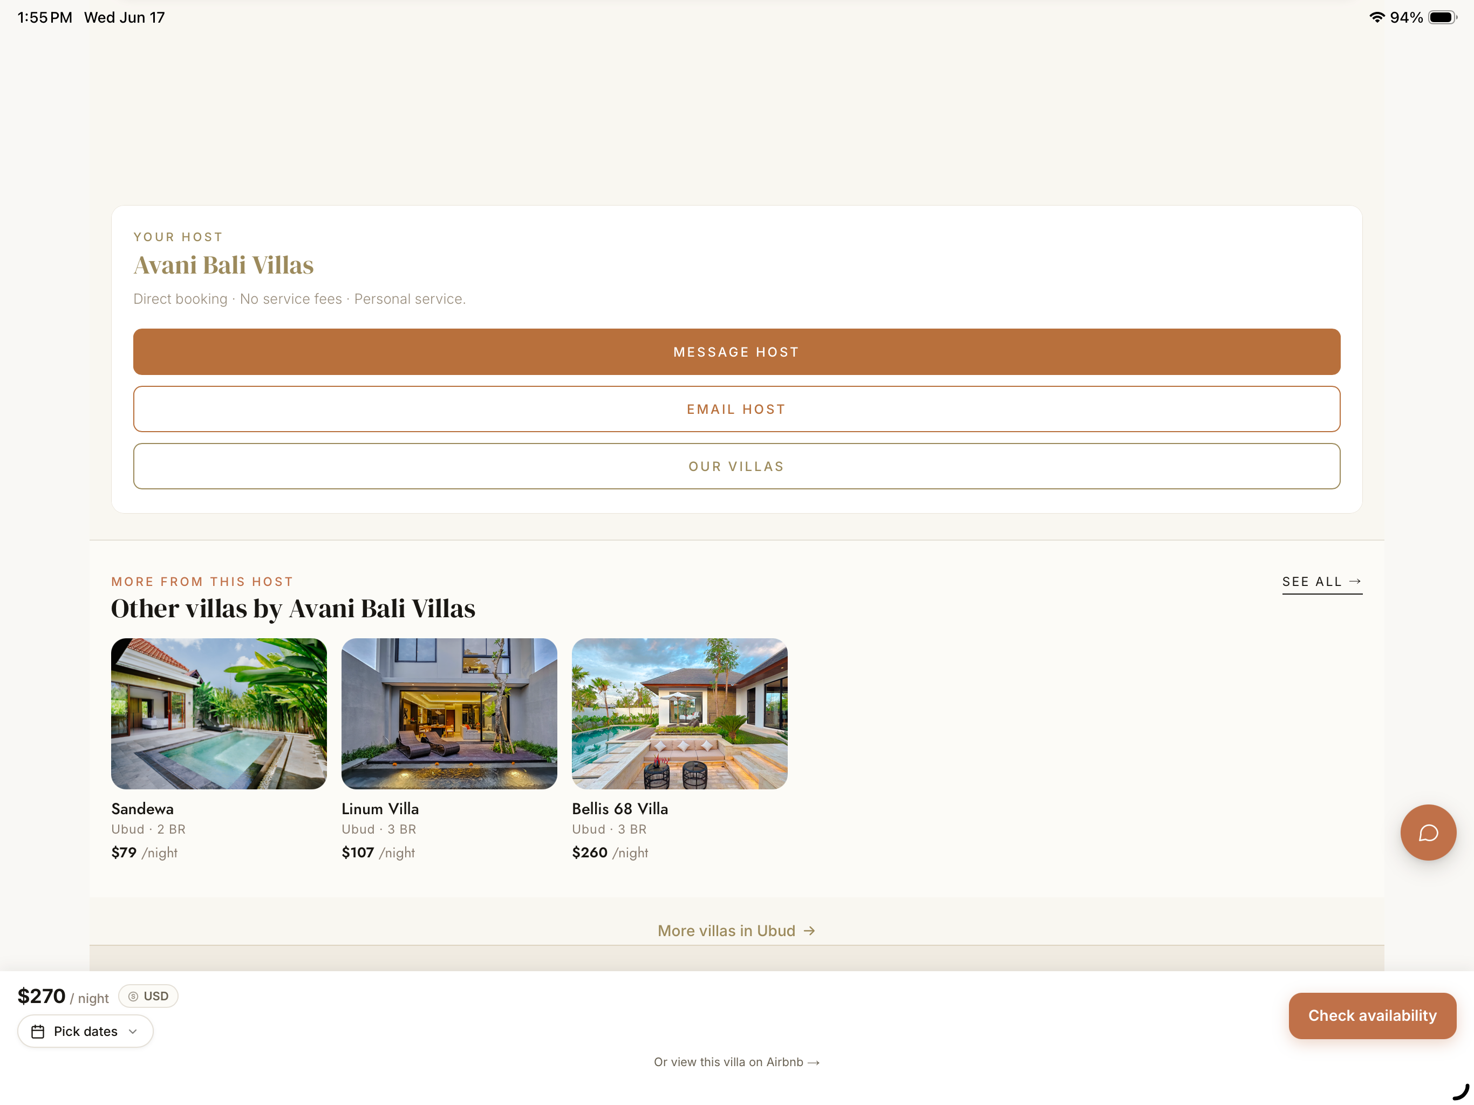Tap the $79 /night price

(144, 852)
